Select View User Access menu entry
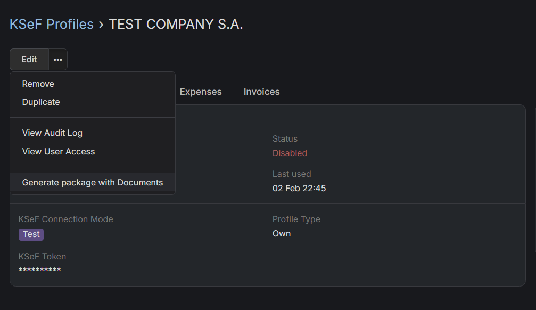The width and height of the screenshot is (536, 310). click(59, 152)
